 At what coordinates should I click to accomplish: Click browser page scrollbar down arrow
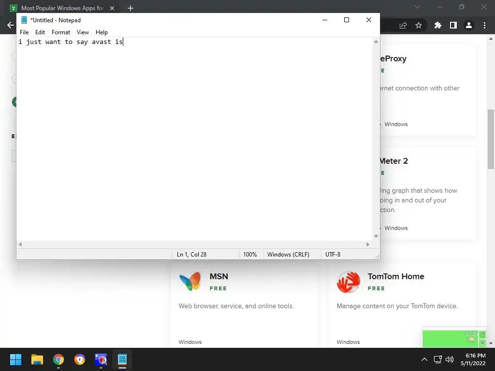pos(491,343)
